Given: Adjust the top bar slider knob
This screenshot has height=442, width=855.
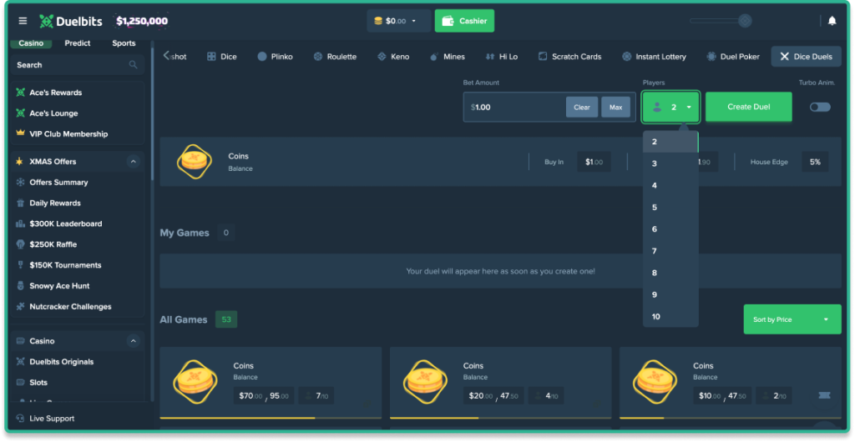Looking at the screenshot, I should (745, 21).
